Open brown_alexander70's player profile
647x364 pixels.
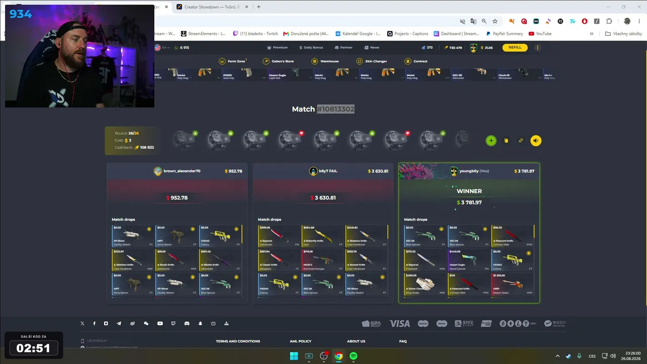(x=177, y=171)
